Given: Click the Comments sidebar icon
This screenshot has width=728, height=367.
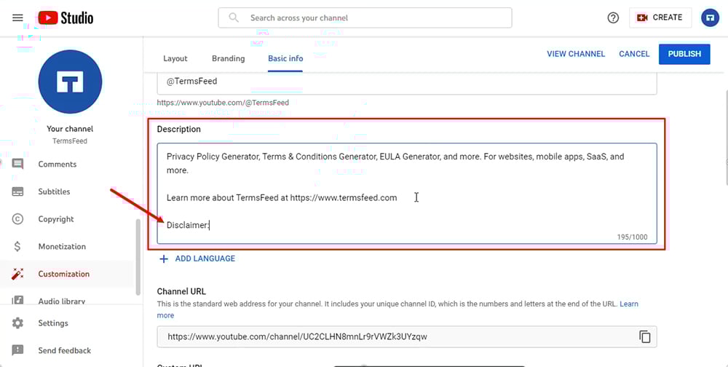Looking at the screenshot, I should point(17,164).
